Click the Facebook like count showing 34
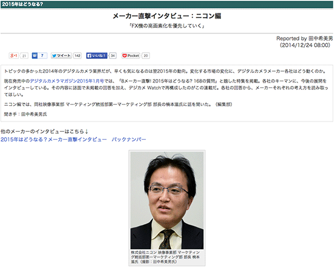The image size is (334, 268). click(113, 56)
